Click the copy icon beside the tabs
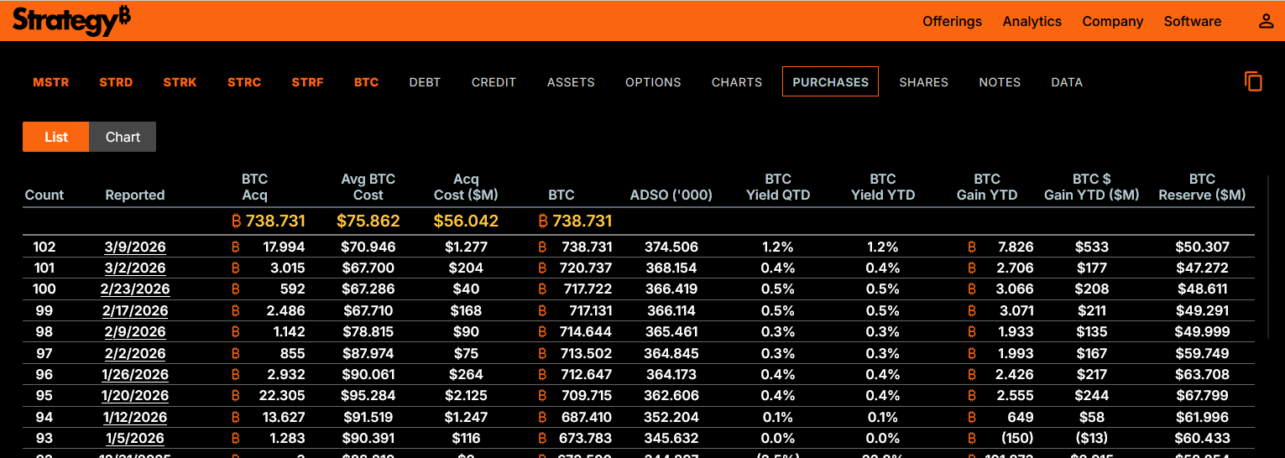Image resolution: width=1285 pixels, height=458 pixels. pyautogui.click(x=1253, y=81)
